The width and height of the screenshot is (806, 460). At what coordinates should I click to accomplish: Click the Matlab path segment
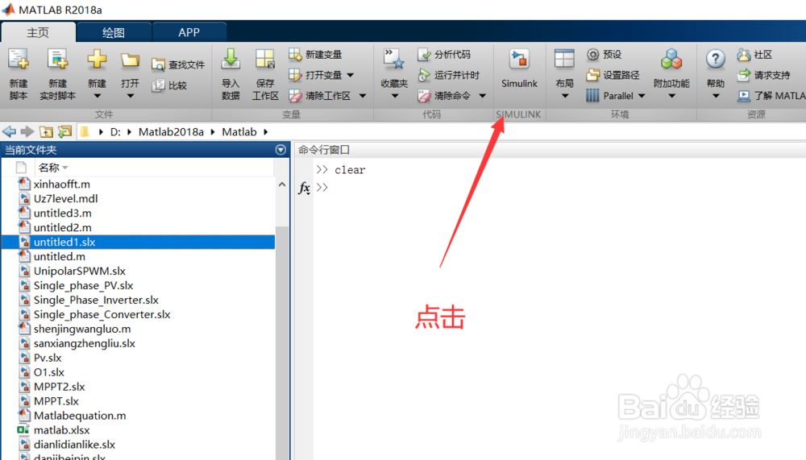pyautogui.click(x=239, y=132)
